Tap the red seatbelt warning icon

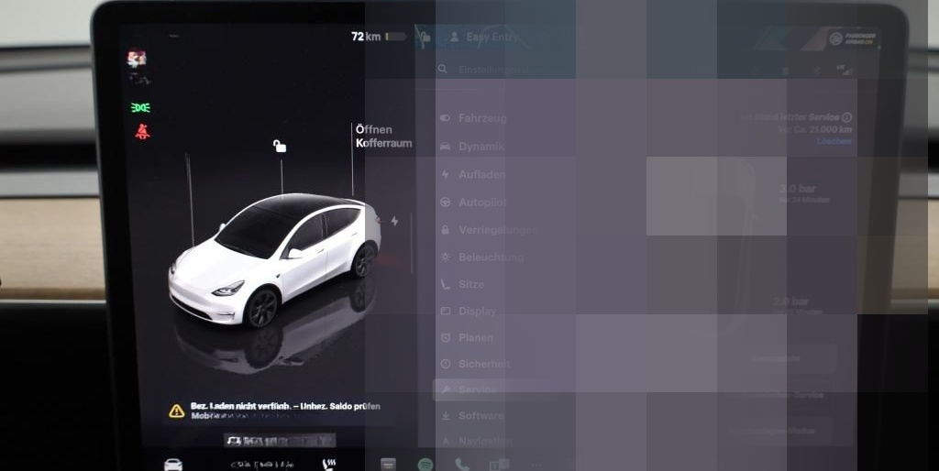point(142,132)
